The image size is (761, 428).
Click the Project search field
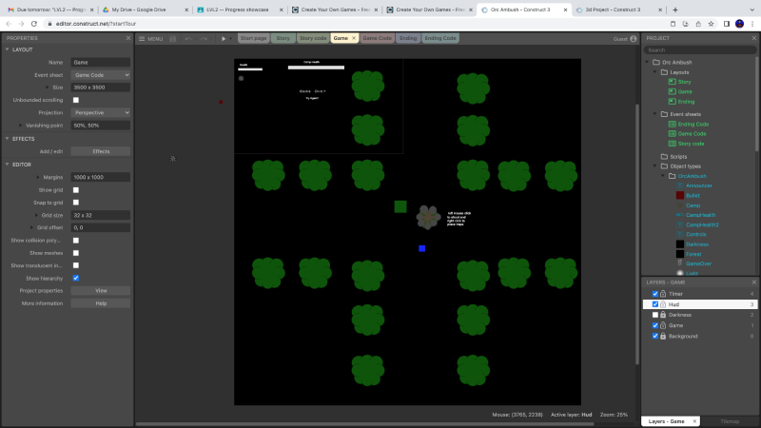(699, 50)
